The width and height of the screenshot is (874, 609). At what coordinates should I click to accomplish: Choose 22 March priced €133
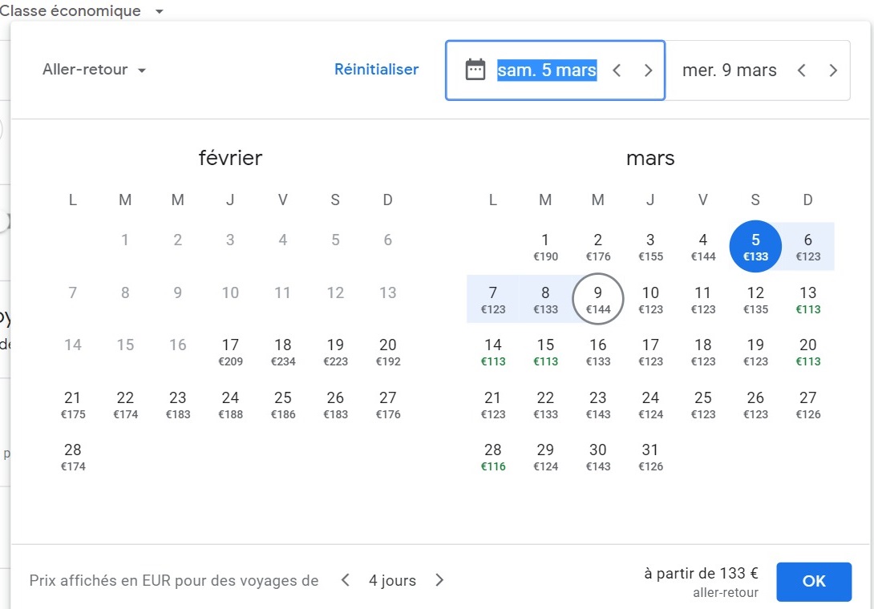point(545,405)
